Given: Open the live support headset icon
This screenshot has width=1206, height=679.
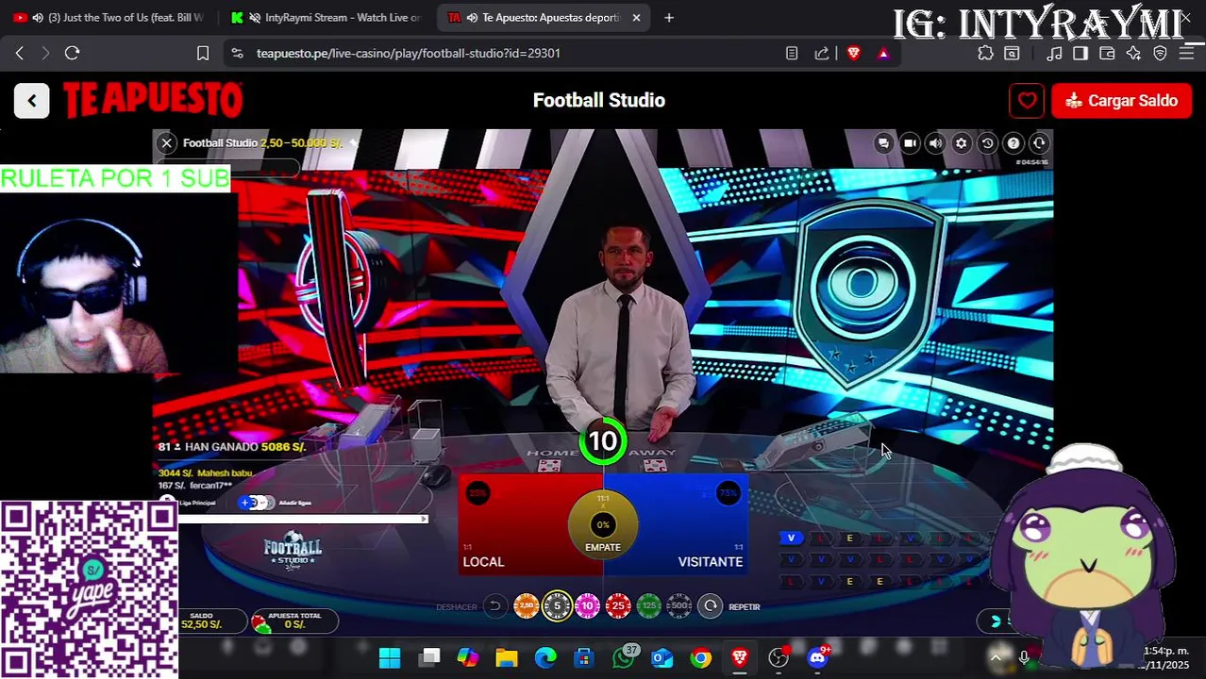Looking at the screenshot, I should pyautogui.click(x=1039, y=143).
